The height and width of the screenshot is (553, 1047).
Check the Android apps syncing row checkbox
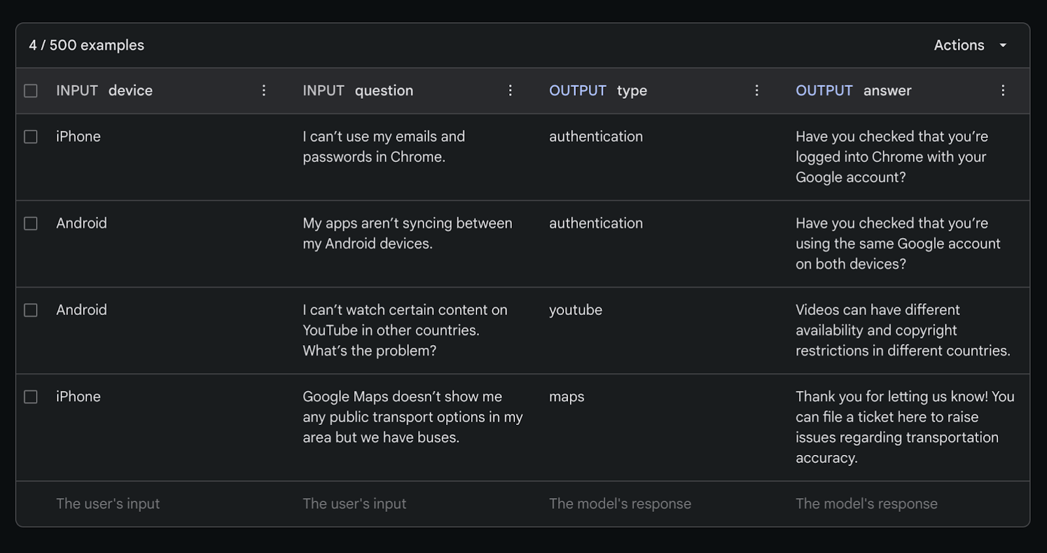[x=31, y=224]
